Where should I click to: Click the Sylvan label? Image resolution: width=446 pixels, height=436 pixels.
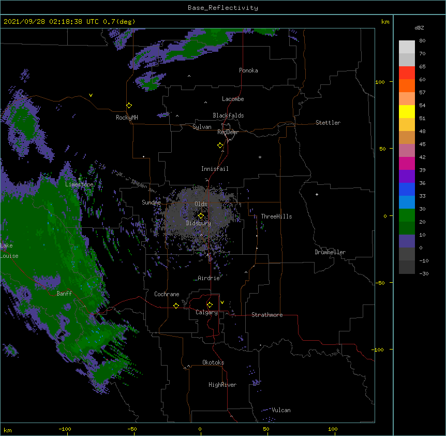pyautogui.click(x=202, y=127)
